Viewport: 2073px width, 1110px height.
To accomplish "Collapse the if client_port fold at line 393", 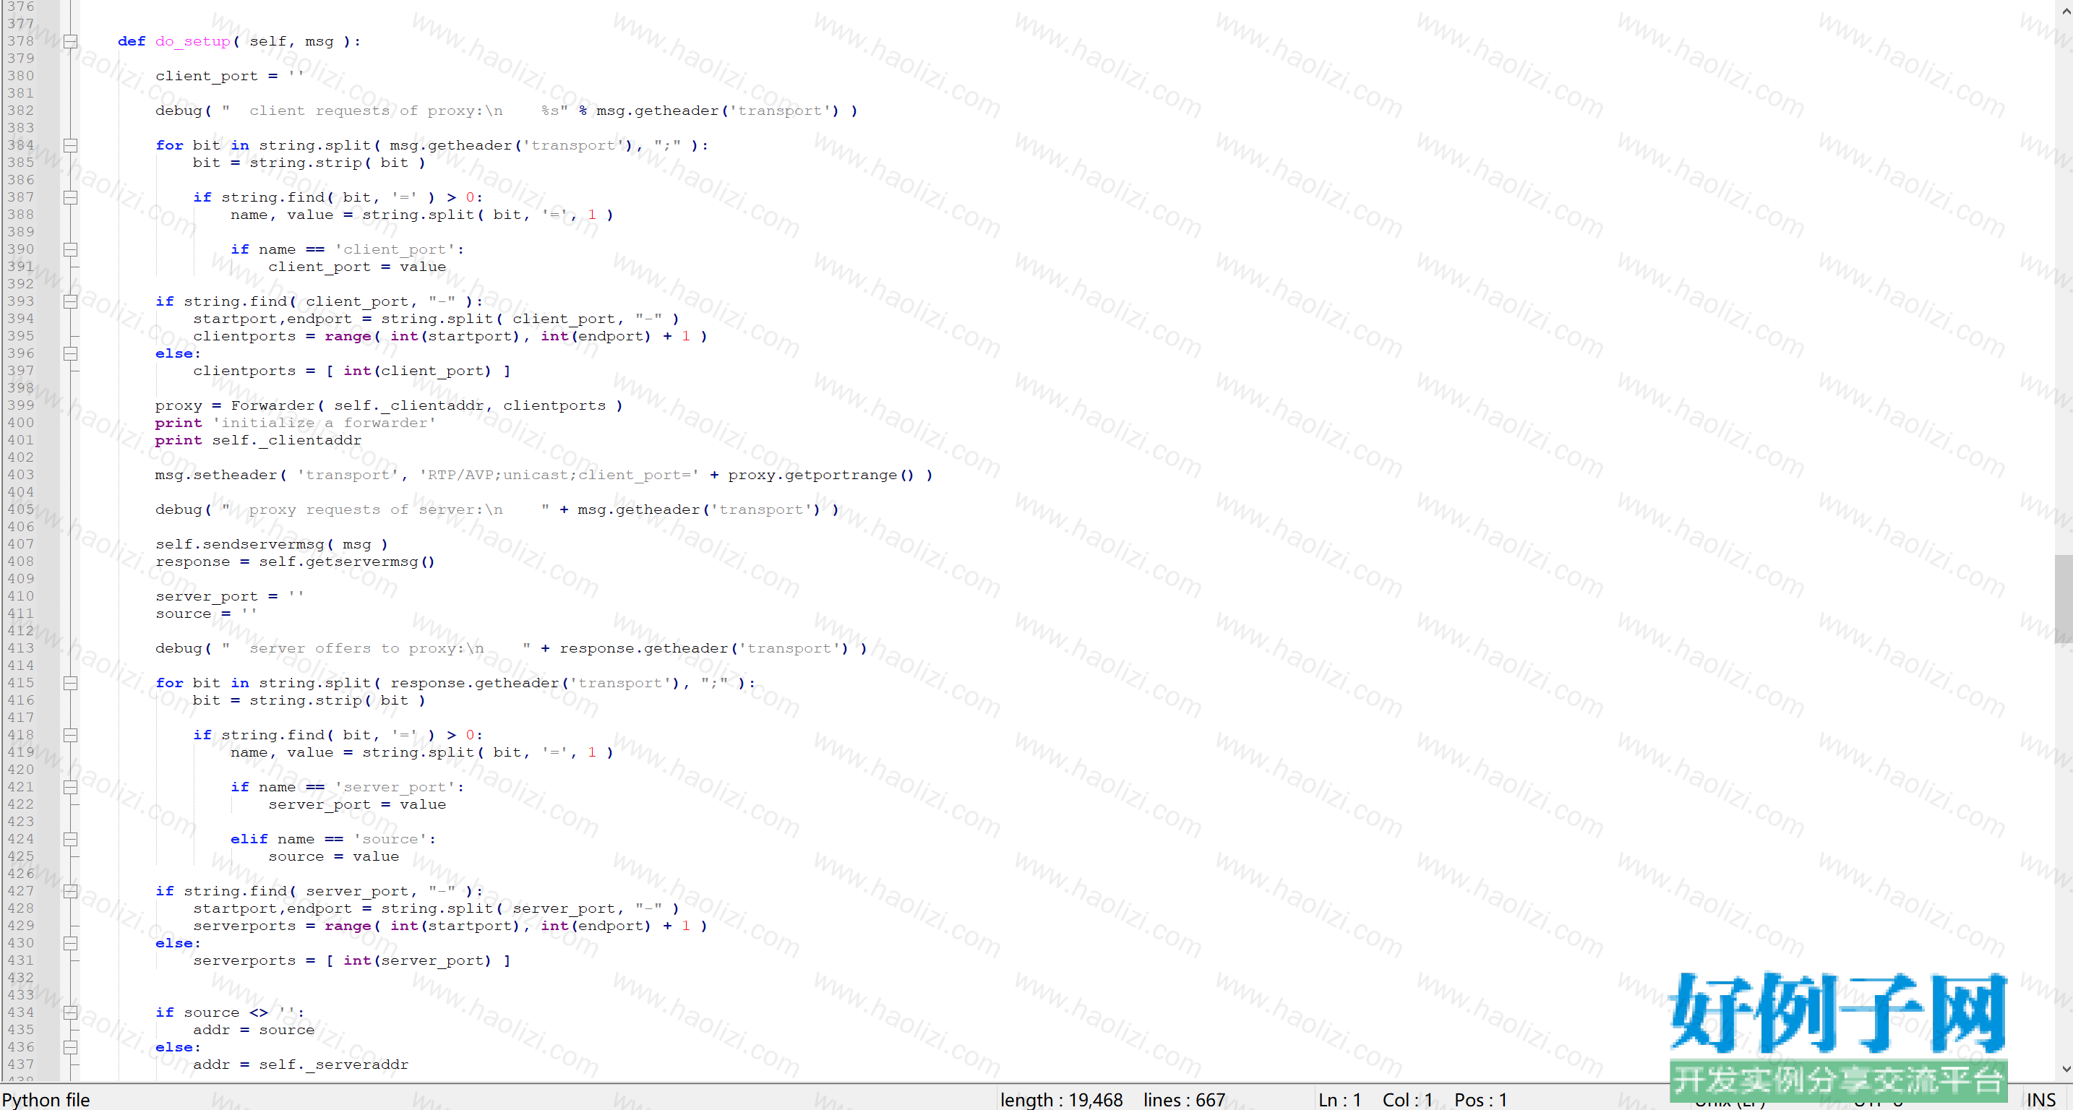I will [71, 301].
